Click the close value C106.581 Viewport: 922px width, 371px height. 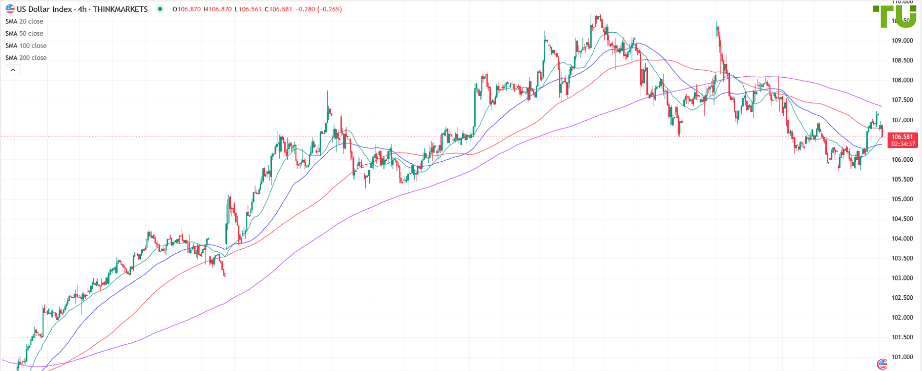pos(279,9)
